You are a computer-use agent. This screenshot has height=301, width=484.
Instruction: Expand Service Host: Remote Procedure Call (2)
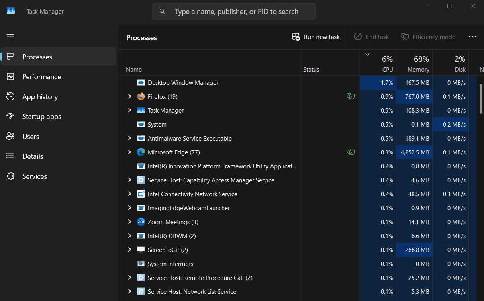(x=129, y=278)
